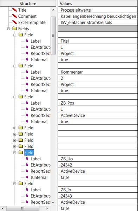The width and height of the screenshot is (138, 211).
Task: Expand the first collapsed Field node
Action: 15,128
